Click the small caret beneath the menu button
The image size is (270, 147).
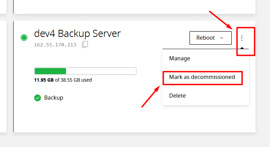coord(242,47)
